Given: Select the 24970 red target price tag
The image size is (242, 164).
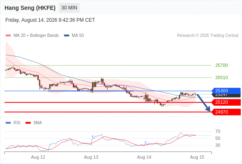Looking at the screenshot, I should (x=226, y=112).
